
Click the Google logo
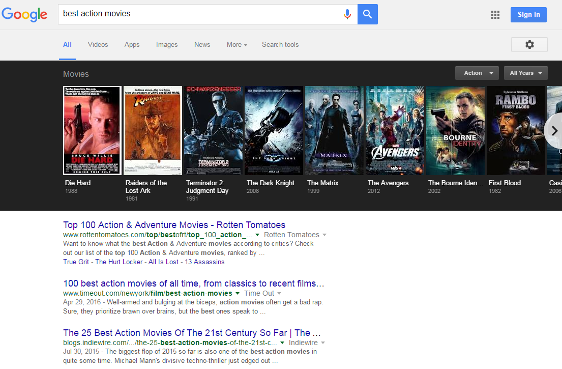24,14
